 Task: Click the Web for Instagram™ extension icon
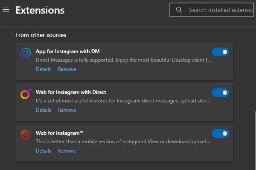coord(26,135)
